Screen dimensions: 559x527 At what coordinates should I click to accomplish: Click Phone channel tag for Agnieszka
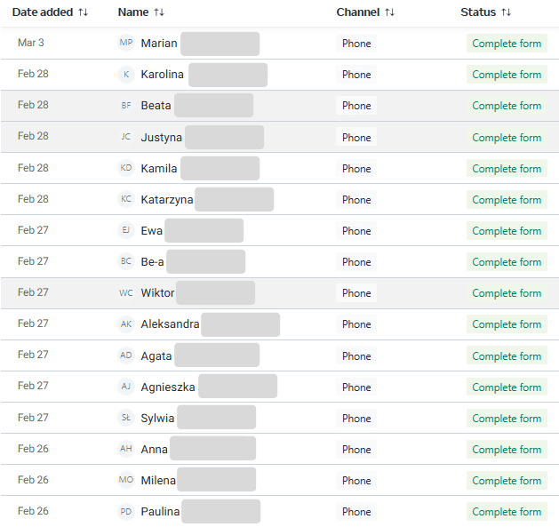click(356, 387)
